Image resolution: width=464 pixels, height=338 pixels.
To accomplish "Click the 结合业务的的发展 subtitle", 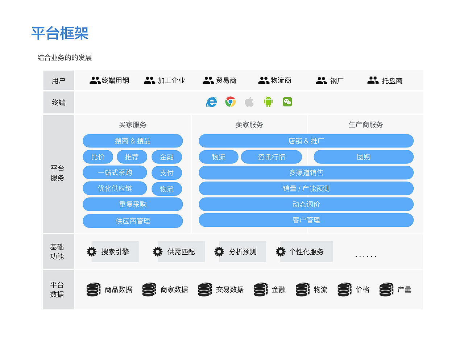I will pos(65,58).
